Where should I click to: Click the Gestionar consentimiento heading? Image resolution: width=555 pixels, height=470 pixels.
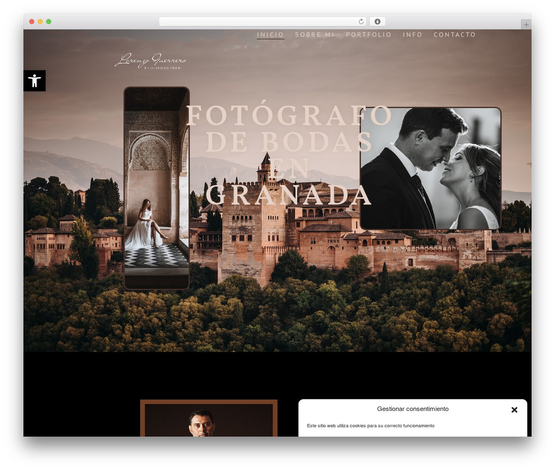[413, 409]
